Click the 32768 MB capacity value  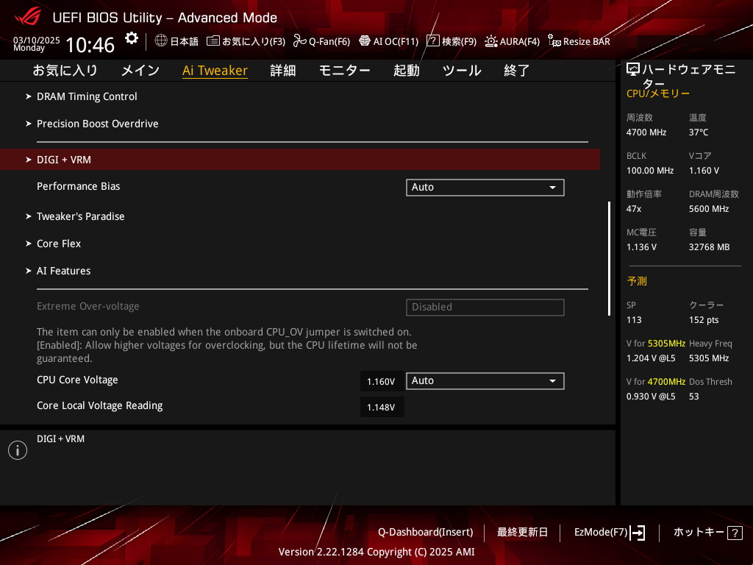tap(710, 247)
